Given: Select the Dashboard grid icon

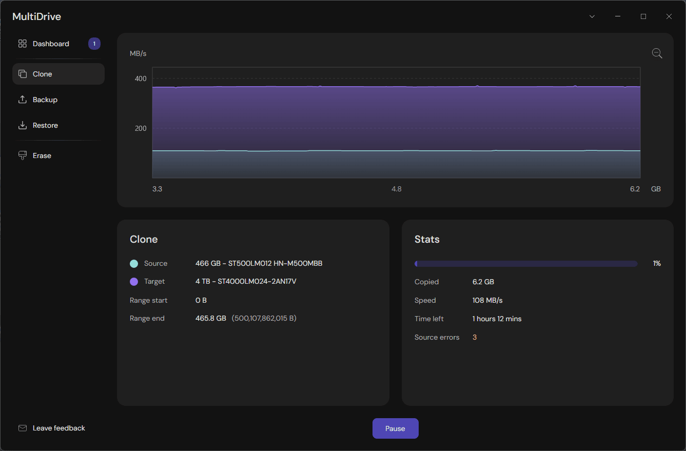Looking at the screenshot, I should pyautogui.click(x=22, y=44).
